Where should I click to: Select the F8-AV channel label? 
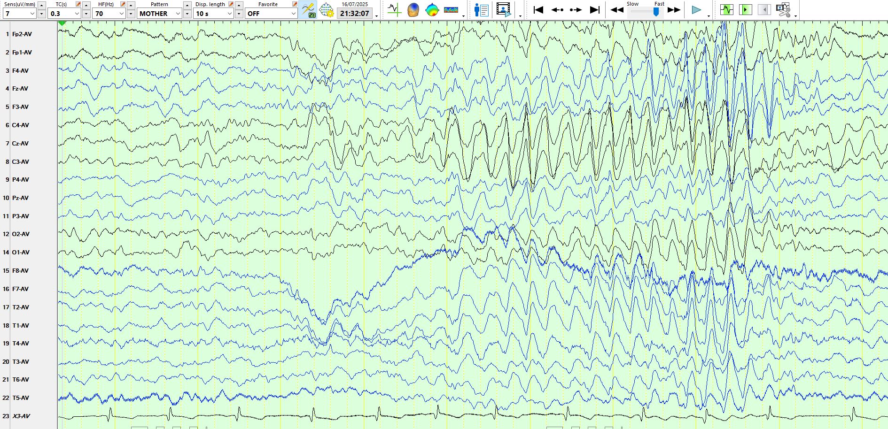(20, 271)
